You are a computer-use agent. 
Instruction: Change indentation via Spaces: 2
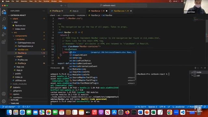pos(153,107)
